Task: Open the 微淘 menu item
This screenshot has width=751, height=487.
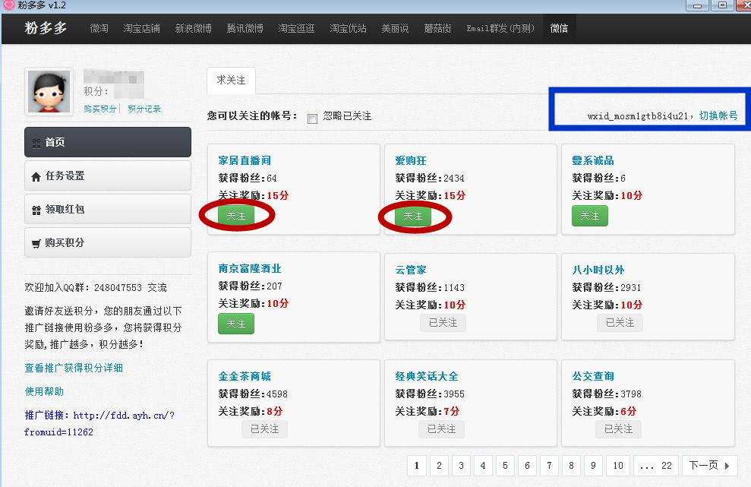Action: pos(99,29)
